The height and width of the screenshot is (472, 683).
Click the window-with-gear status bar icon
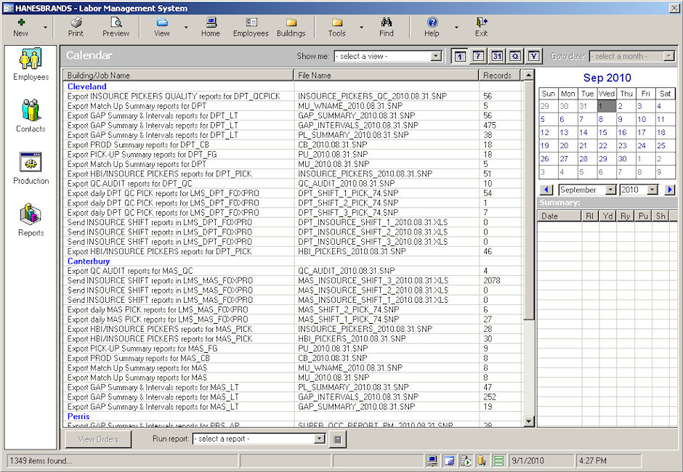click(x=449, y=460)
